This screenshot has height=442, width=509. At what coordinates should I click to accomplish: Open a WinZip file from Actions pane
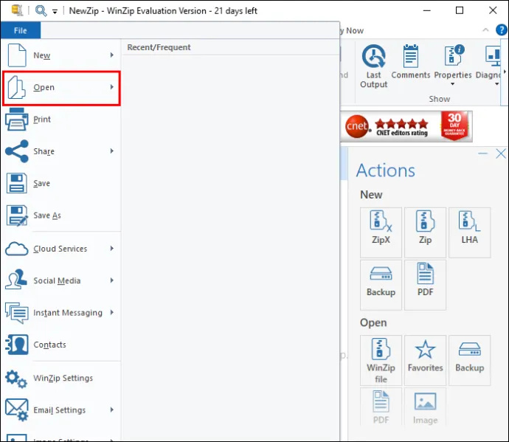[381, 361]
